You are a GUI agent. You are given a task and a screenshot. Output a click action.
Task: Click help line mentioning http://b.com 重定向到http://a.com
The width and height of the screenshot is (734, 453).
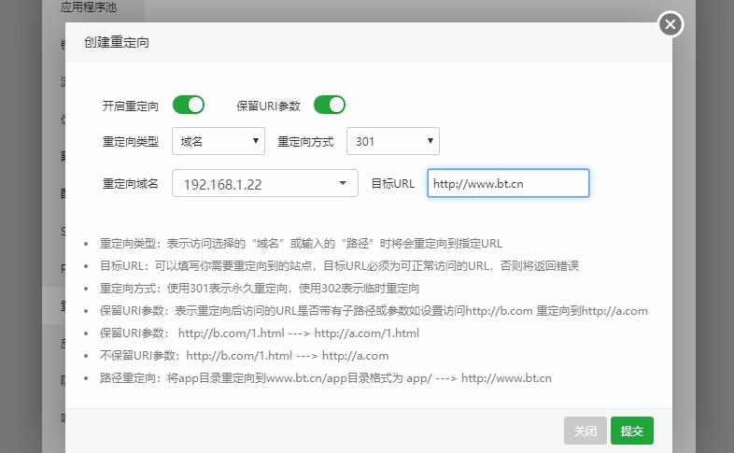click(374, 311)
